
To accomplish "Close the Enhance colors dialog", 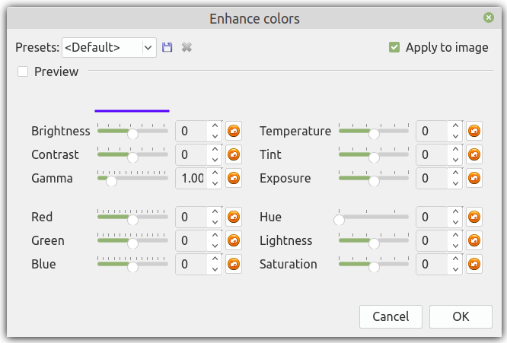I will [488, 17].
